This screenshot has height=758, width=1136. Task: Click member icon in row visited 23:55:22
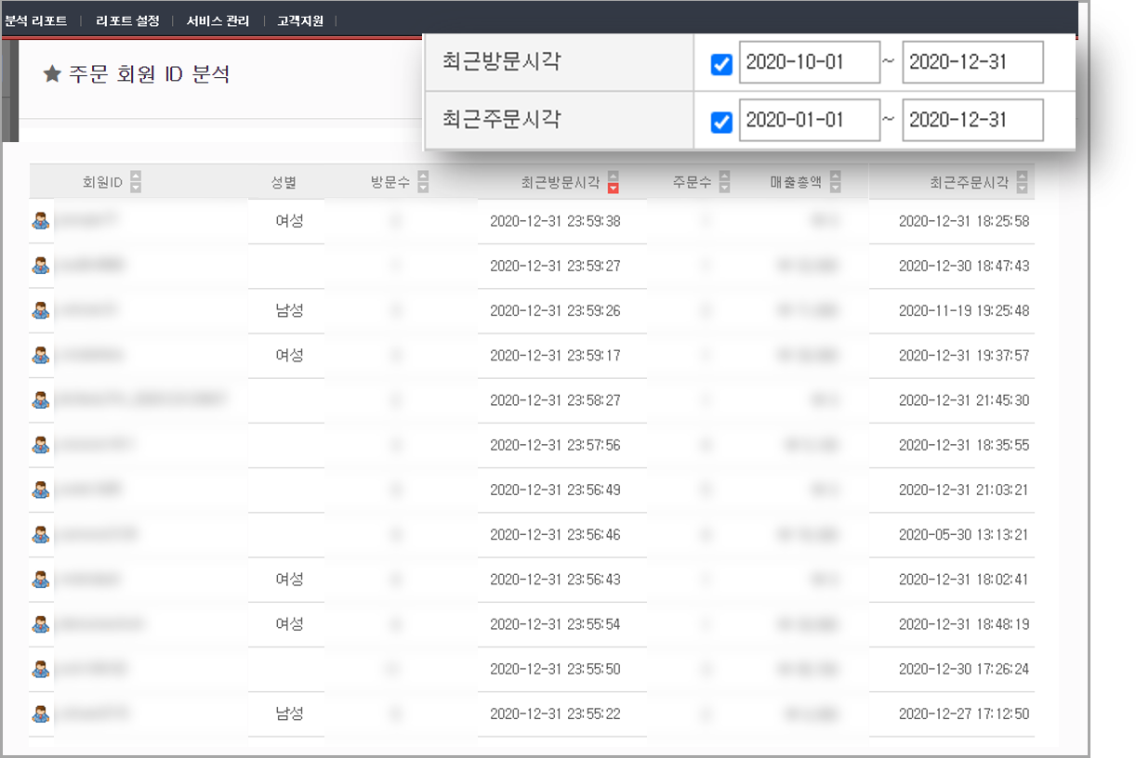point(41,714)
